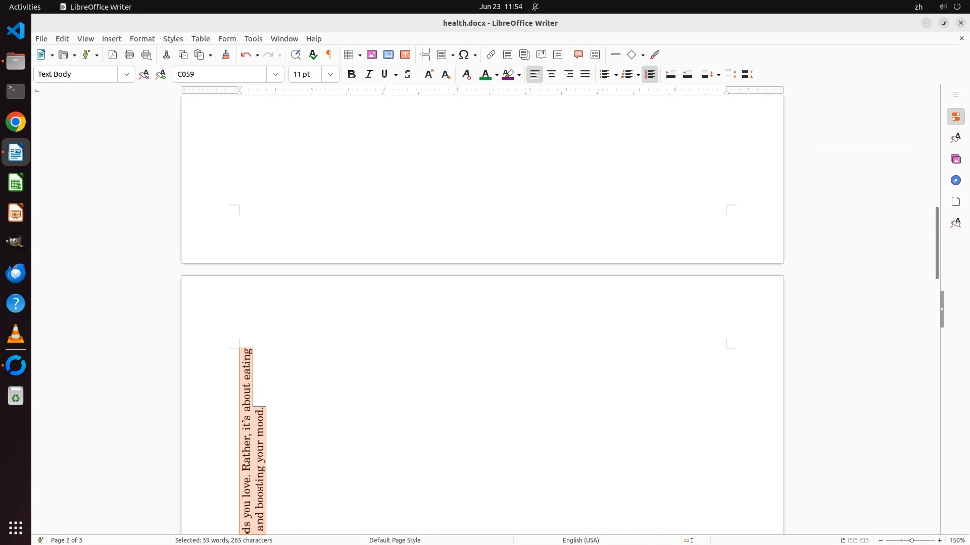This screenshot has width=970, height=545.
Task: Open the font size dropdown arrow
Action: [x=330, y=74]
